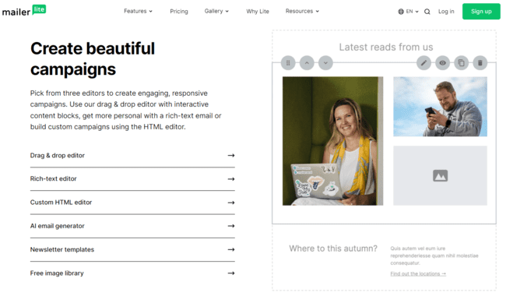Screen dimensions: 506x303
Task: Click the 'Pick from three editors' description paragraph
Action: 126,110
